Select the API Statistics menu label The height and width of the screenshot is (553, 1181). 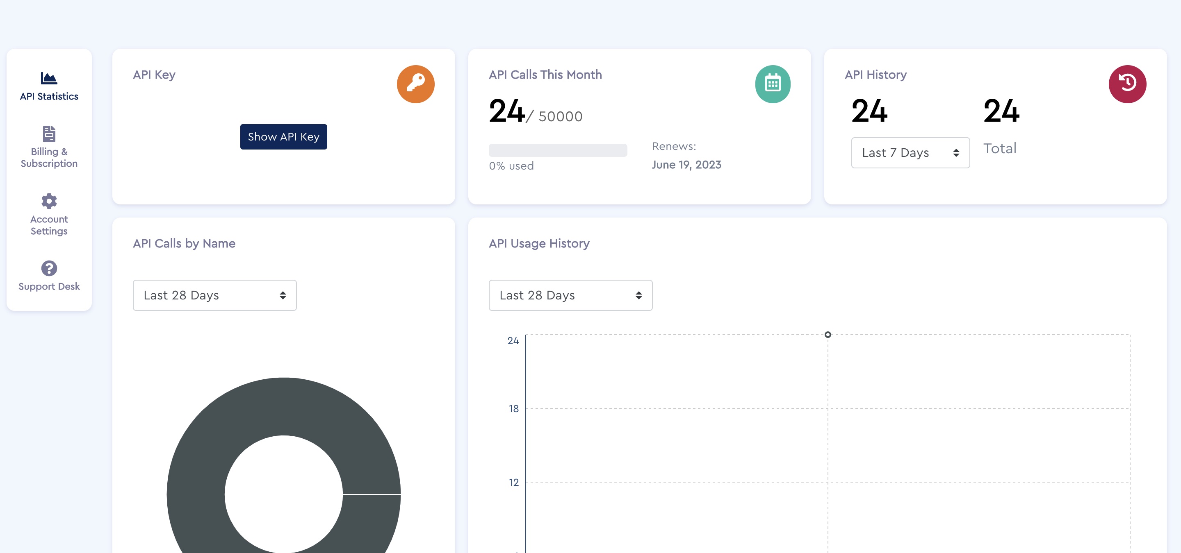[49, 96]
